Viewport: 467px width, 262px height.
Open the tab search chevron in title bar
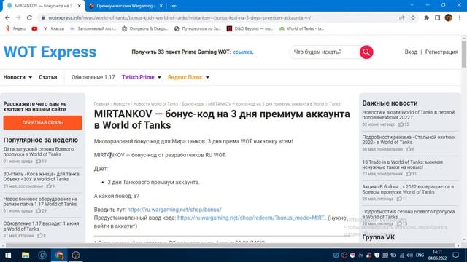412,5
